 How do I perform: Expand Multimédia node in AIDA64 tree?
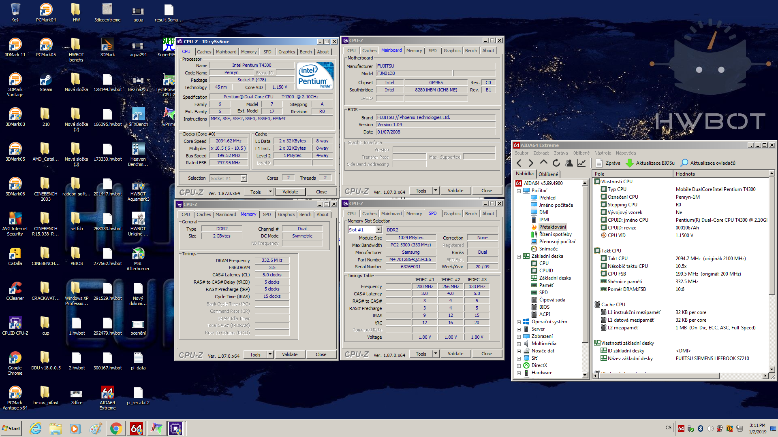(x=519, y=344)
